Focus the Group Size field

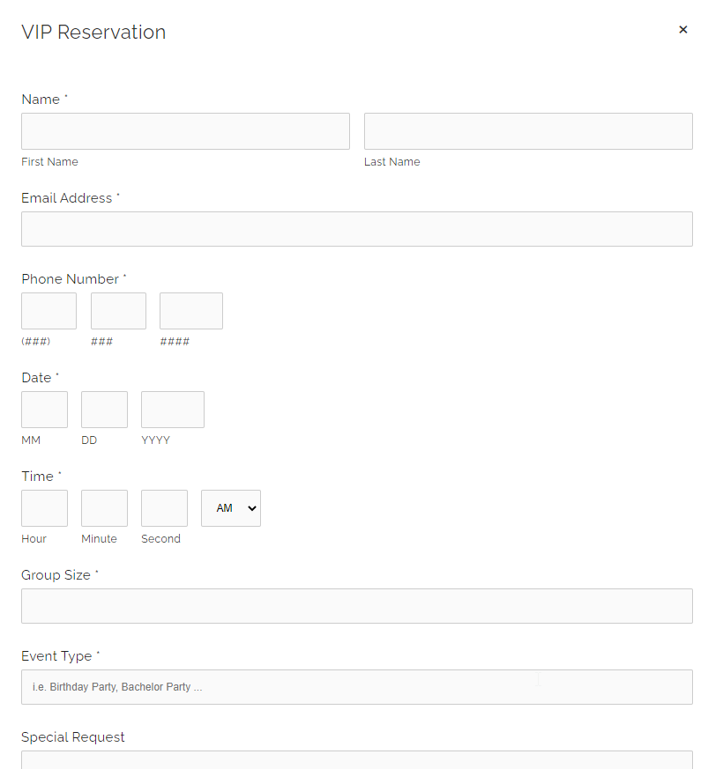tap(356, 606)
